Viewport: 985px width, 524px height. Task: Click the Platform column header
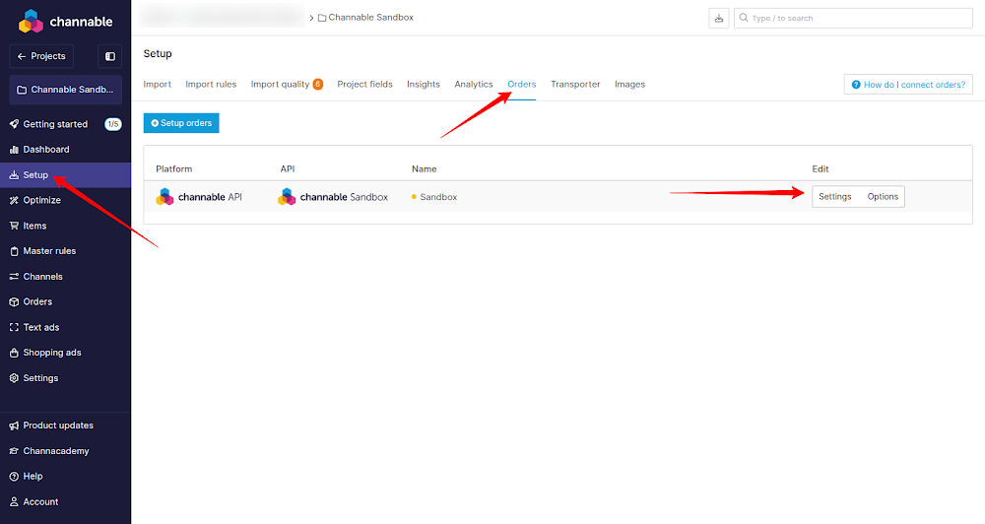(x=174, y=169)
